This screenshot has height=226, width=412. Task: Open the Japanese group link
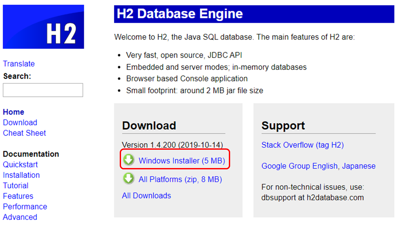point(359,166)
